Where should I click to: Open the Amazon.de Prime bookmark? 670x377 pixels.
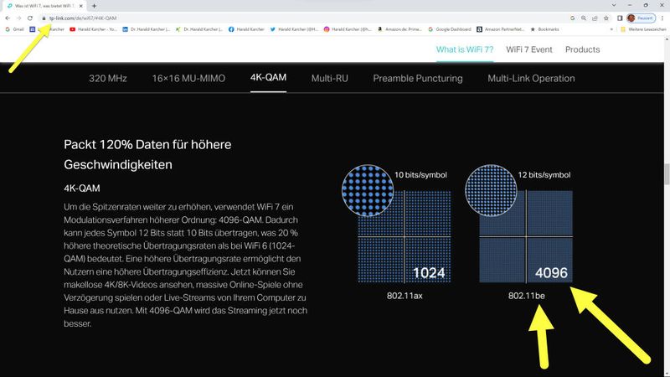(400, 29)
